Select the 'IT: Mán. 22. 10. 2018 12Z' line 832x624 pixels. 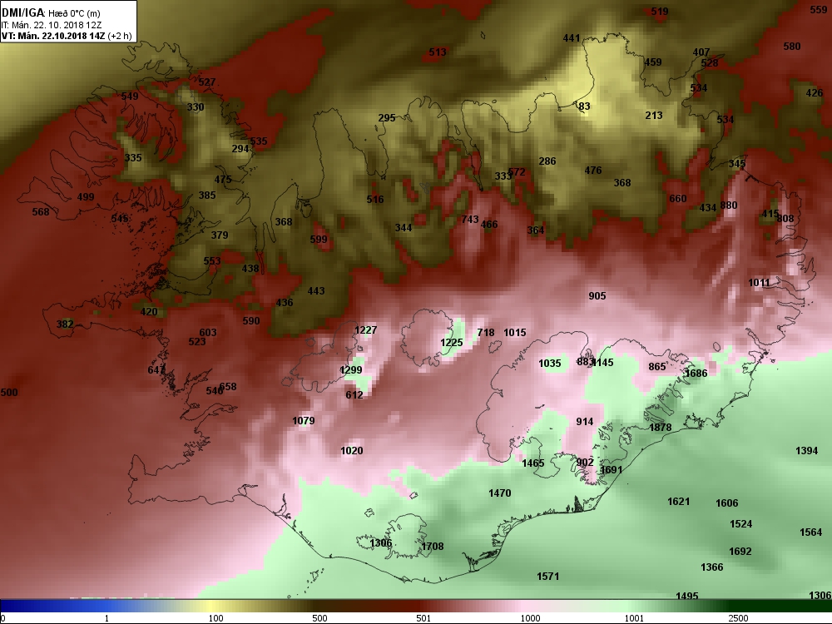click(52, 25)
